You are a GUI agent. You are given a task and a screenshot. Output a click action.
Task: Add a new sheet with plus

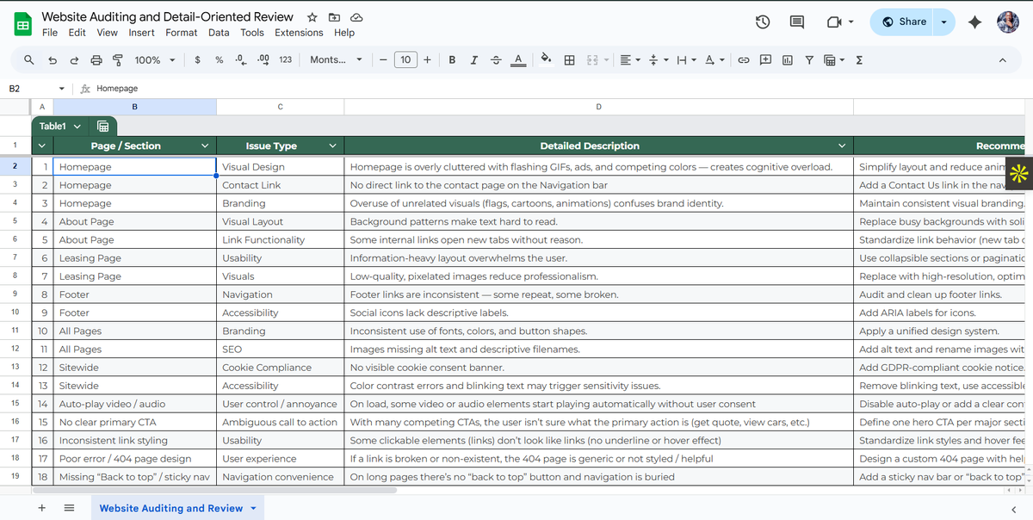click(41, 508)
